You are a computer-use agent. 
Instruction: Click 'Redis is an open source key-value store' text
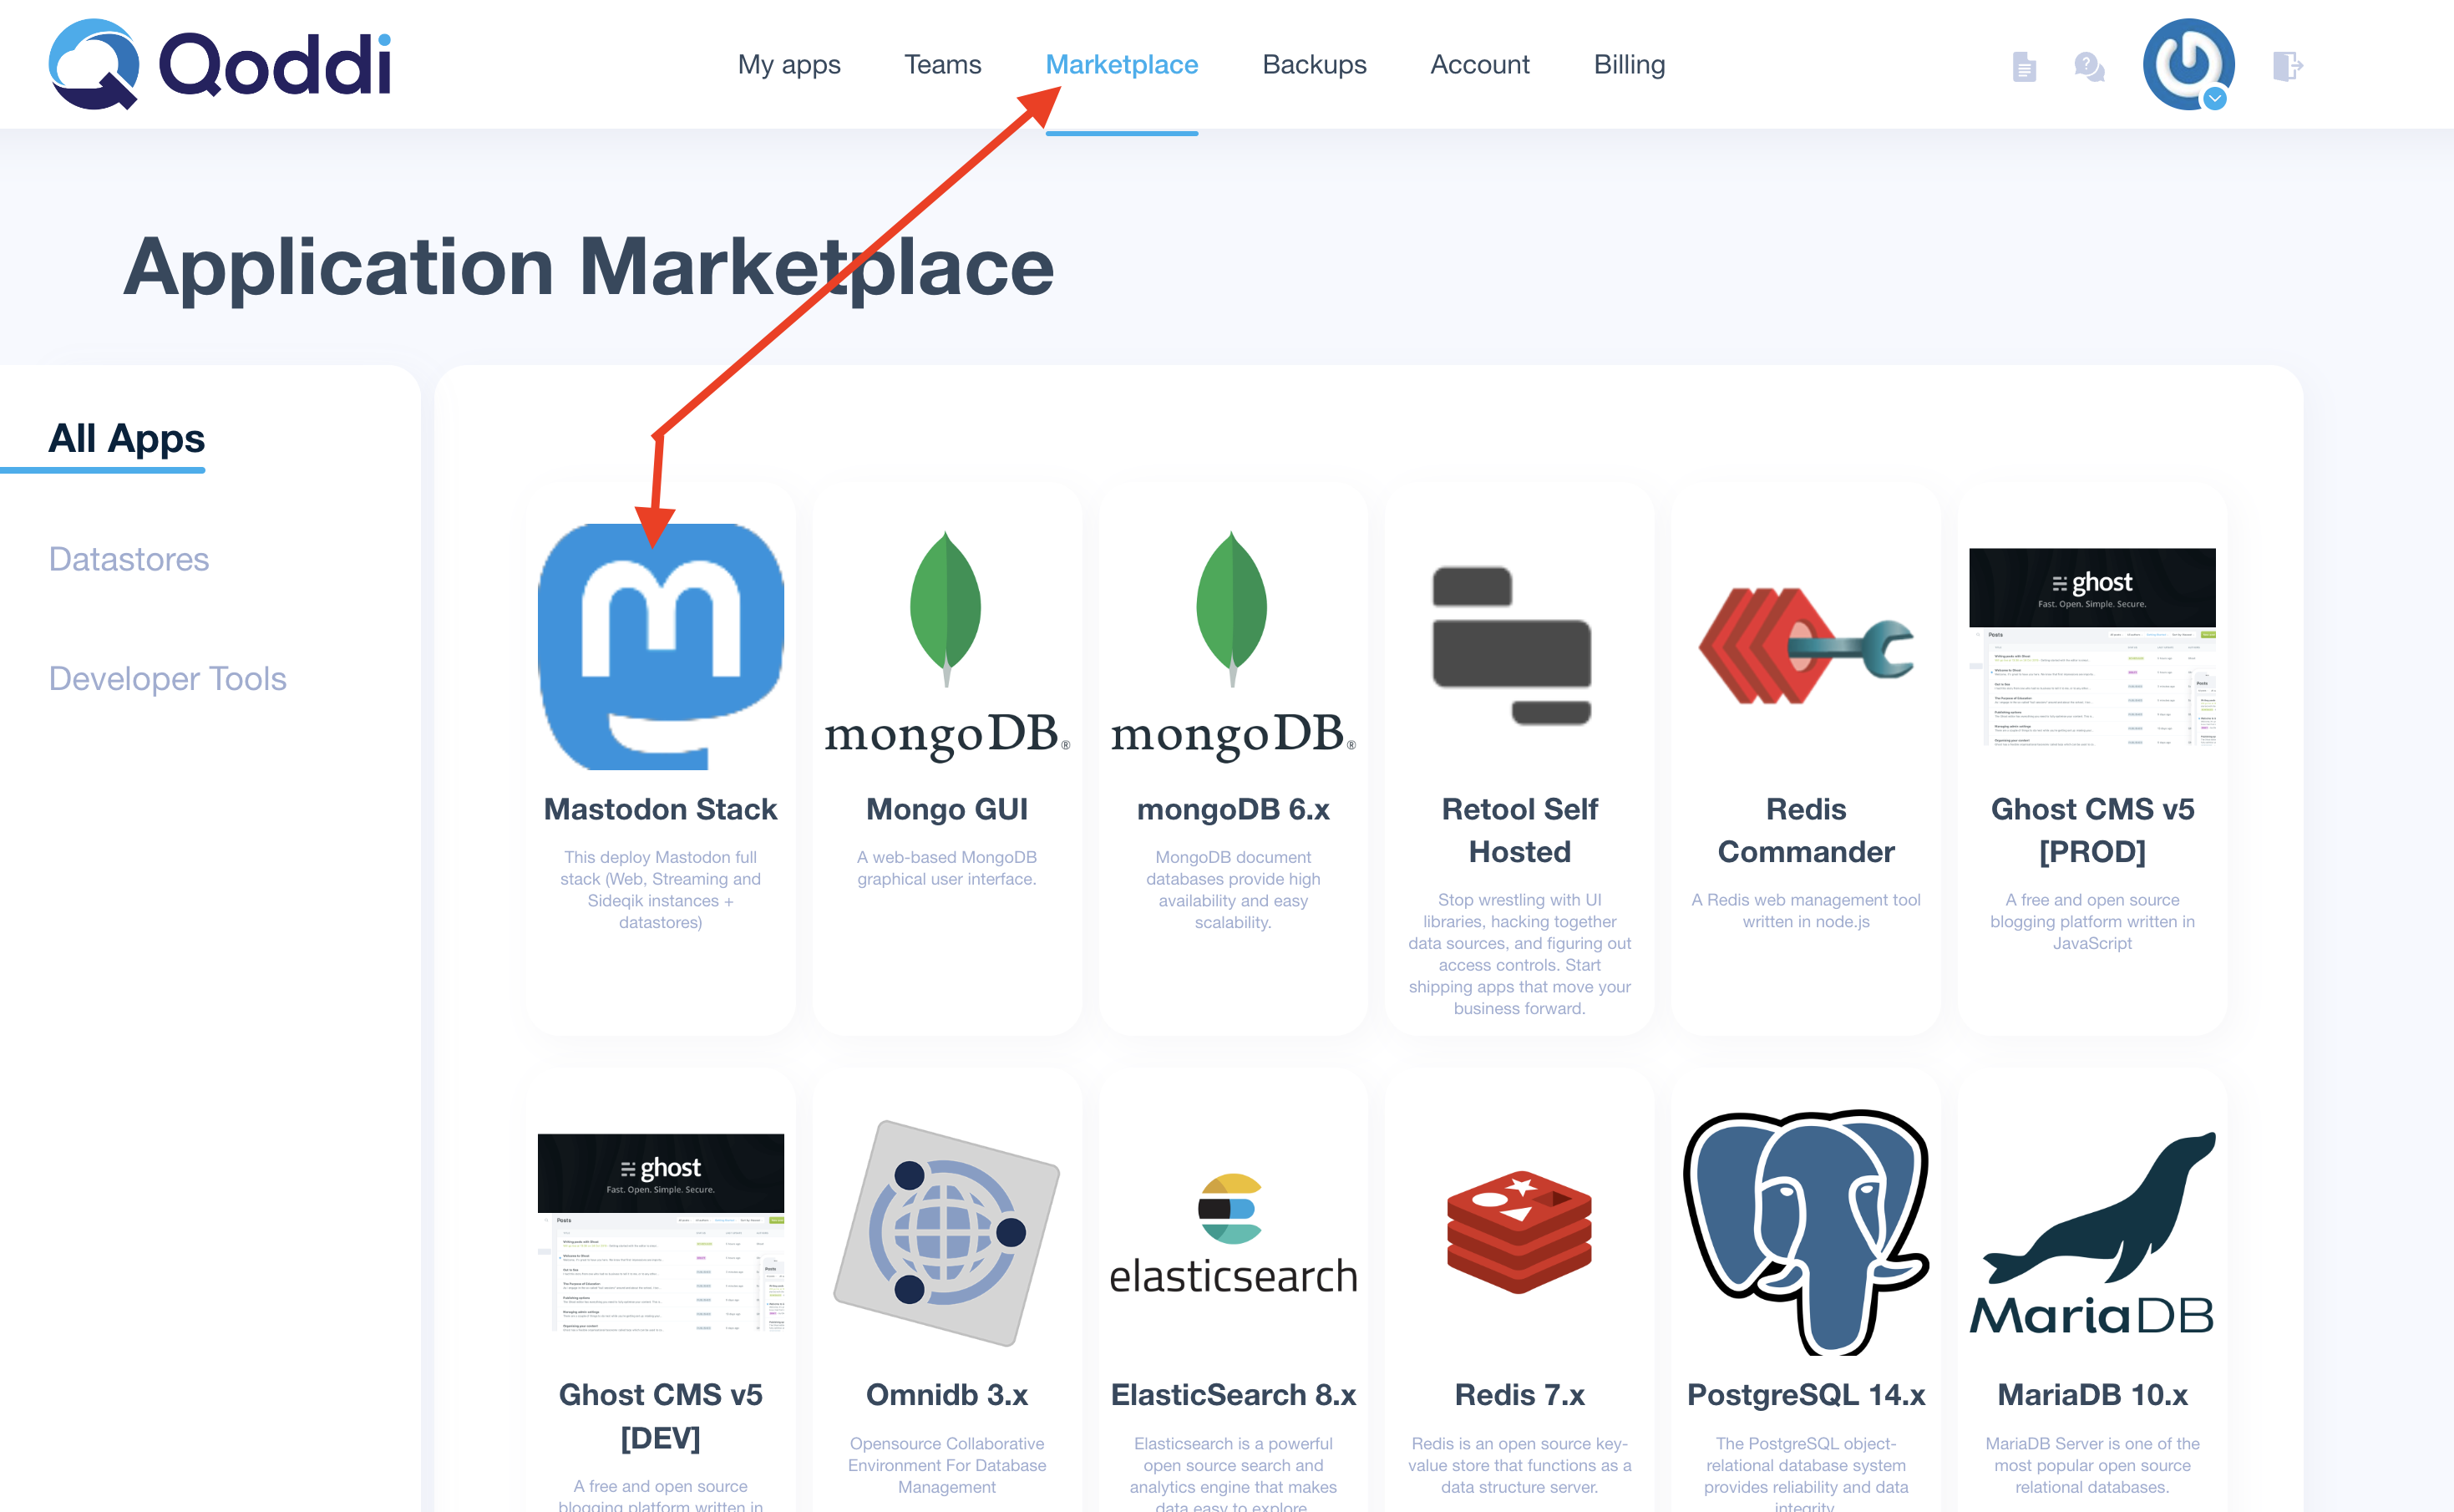pos(1519,1465)
